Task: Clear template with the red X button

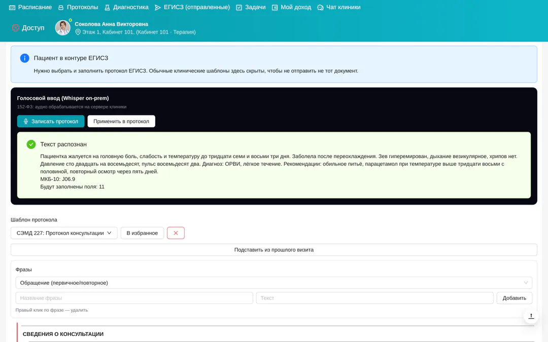Action: [176, 233]
